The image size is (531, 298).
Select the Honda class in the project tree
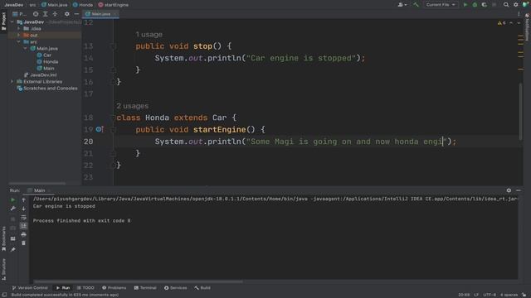click(47, 61)
